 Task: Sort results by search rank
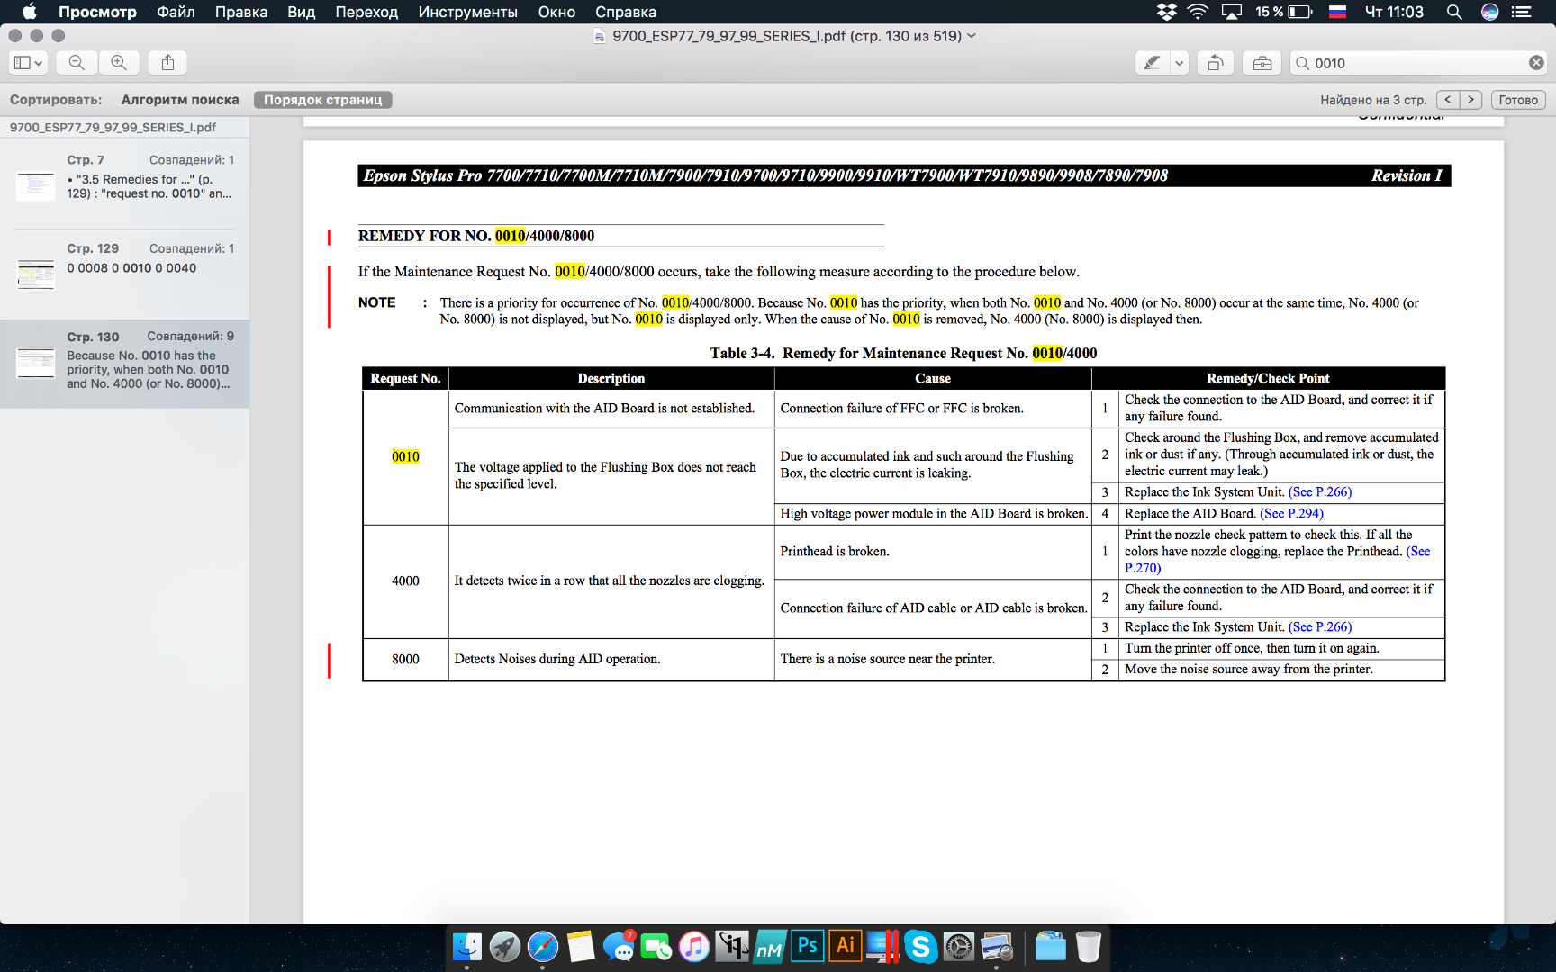[x=180, y=100]
